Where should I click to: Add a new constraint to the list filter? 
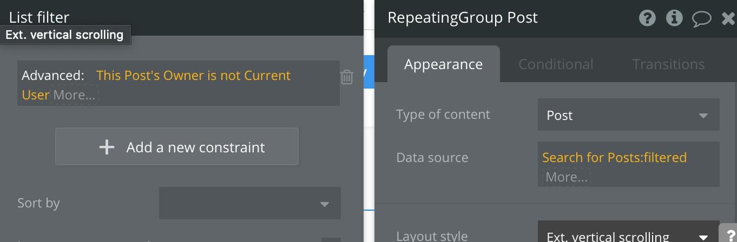177,146
